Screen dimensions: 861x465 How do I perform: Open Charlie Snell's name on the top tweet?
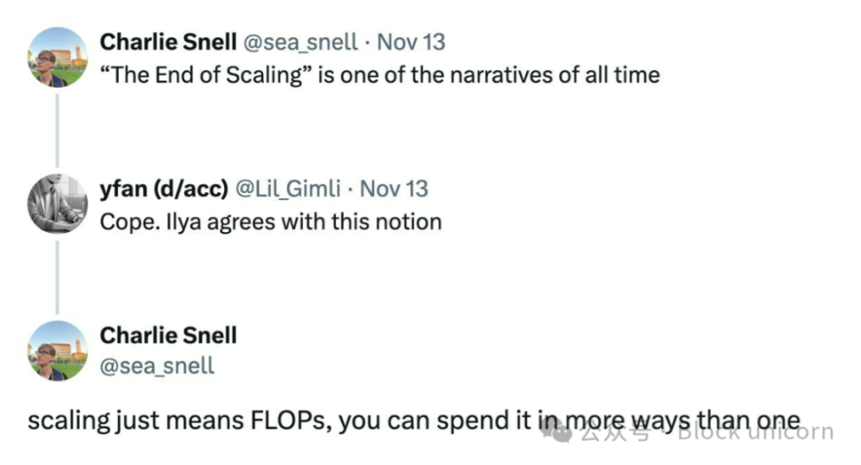coord(167,42)
